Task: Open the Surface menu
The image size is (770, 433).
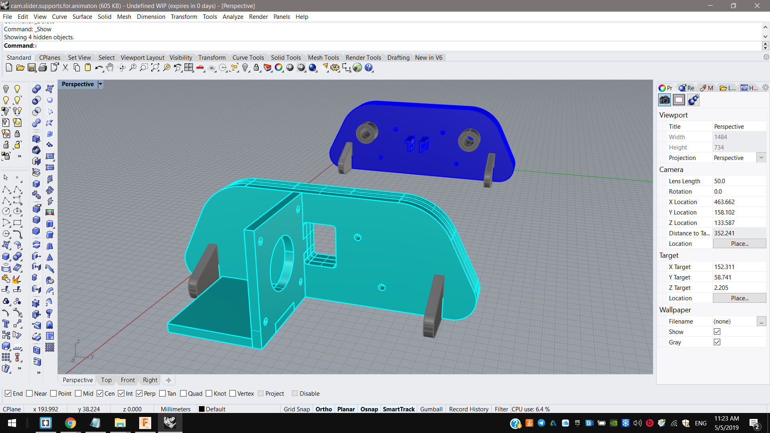Action: [x=82, y=17]
